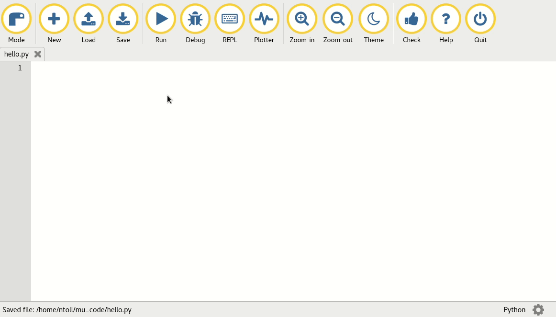The image size is (556, 317).
Task: Close the hello.py tab
Action: pos(38,54)
